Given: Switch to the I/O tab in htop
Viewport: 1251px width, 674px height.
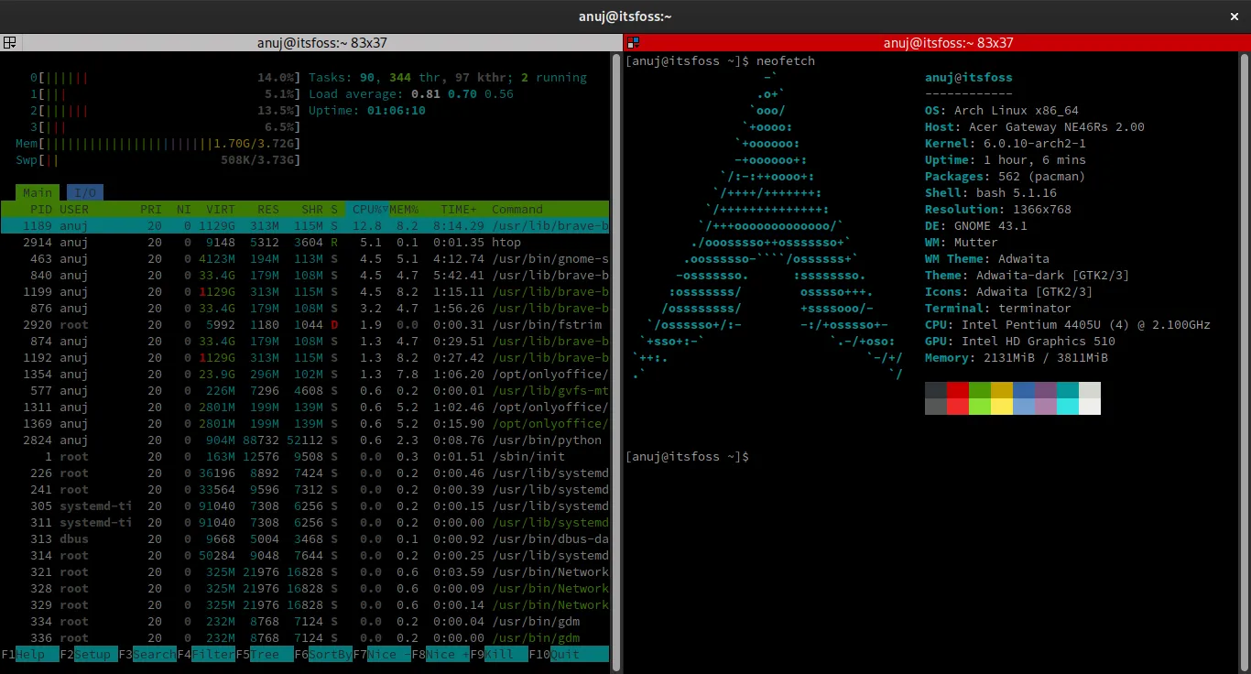Looking at the screenshot, I should (x=84, y=192).
